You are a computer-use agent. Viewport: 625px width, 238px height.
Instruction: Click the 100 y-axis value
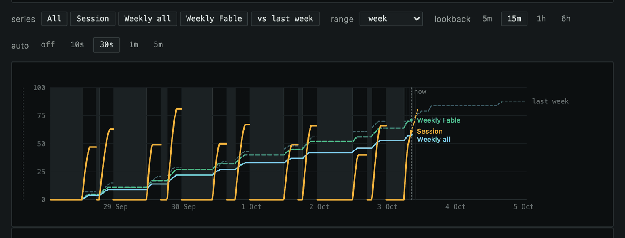(39, 88)
